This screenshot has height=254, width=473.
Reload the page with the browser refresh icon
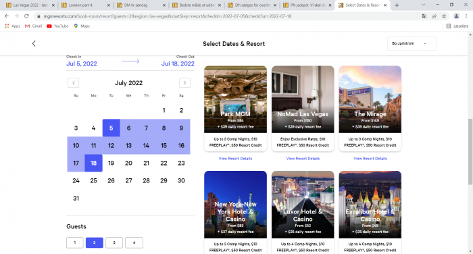26,16
